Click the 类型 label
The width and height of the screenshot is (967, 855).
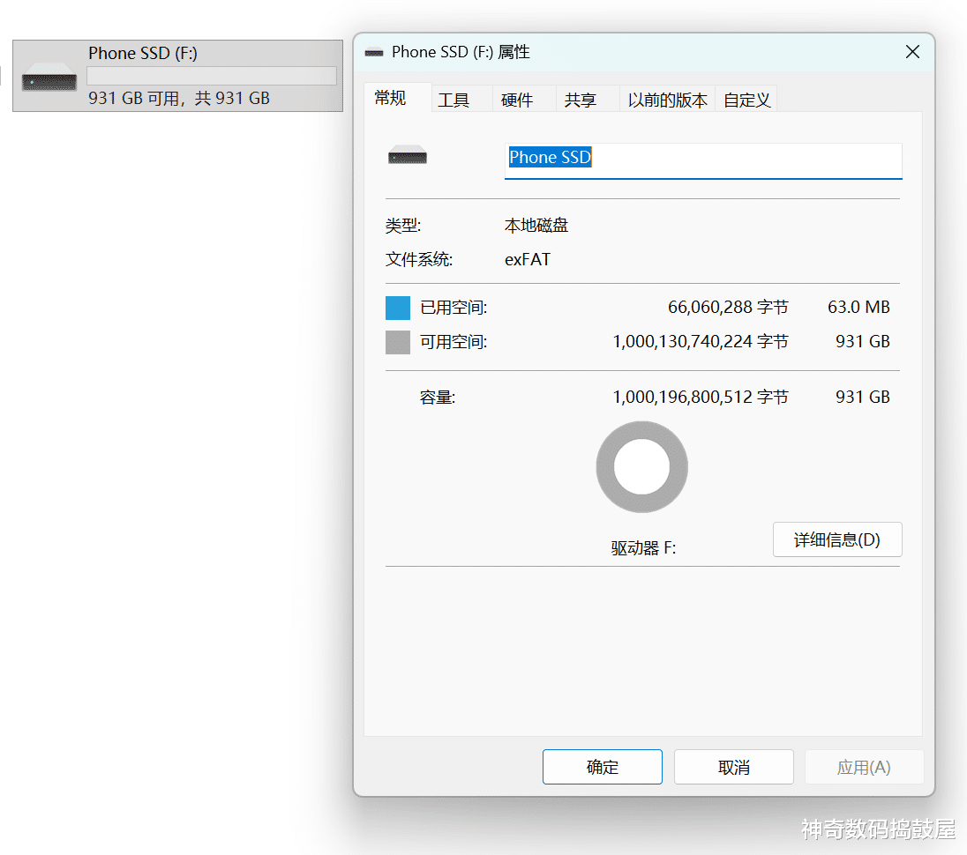402,226
